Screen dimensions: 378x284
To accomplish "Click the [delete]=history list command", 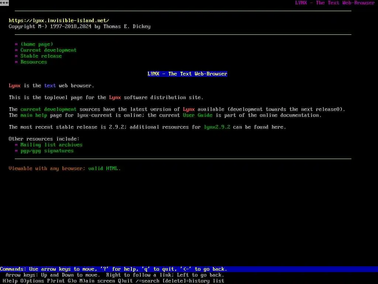I will click(193, 281).
